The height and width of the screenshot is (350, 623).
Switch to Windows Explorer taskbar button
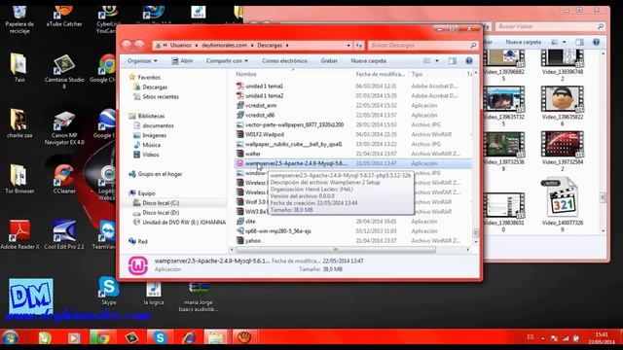[x=215, y=337]
